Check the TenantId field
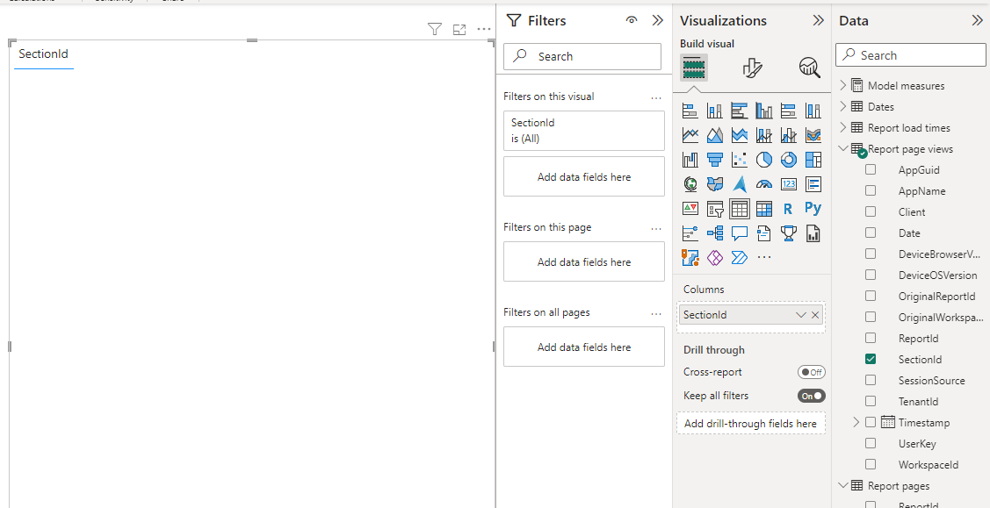This screenshot has width=990, height=508. [x=871, y=401]
